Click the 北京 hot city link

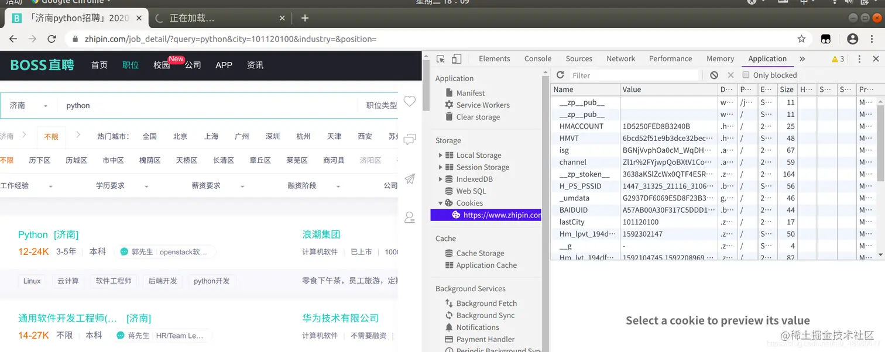(180, 136)
